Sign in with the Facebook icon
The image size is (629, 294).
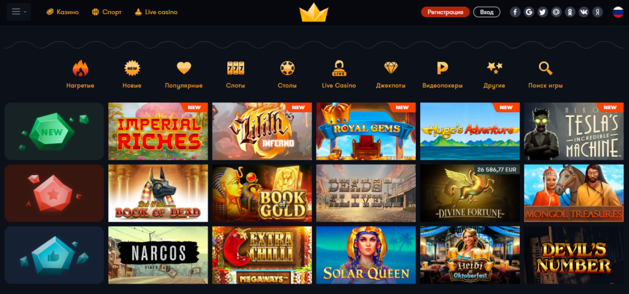515,12
